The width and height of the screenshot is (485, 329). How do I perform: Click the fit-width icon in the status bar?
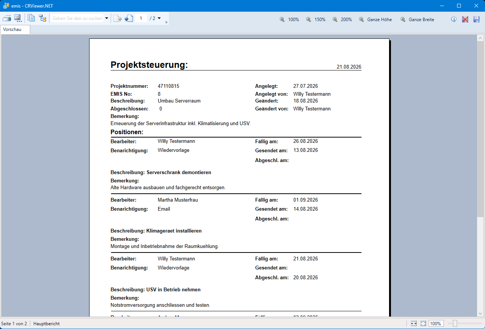[x=414, y=323]
